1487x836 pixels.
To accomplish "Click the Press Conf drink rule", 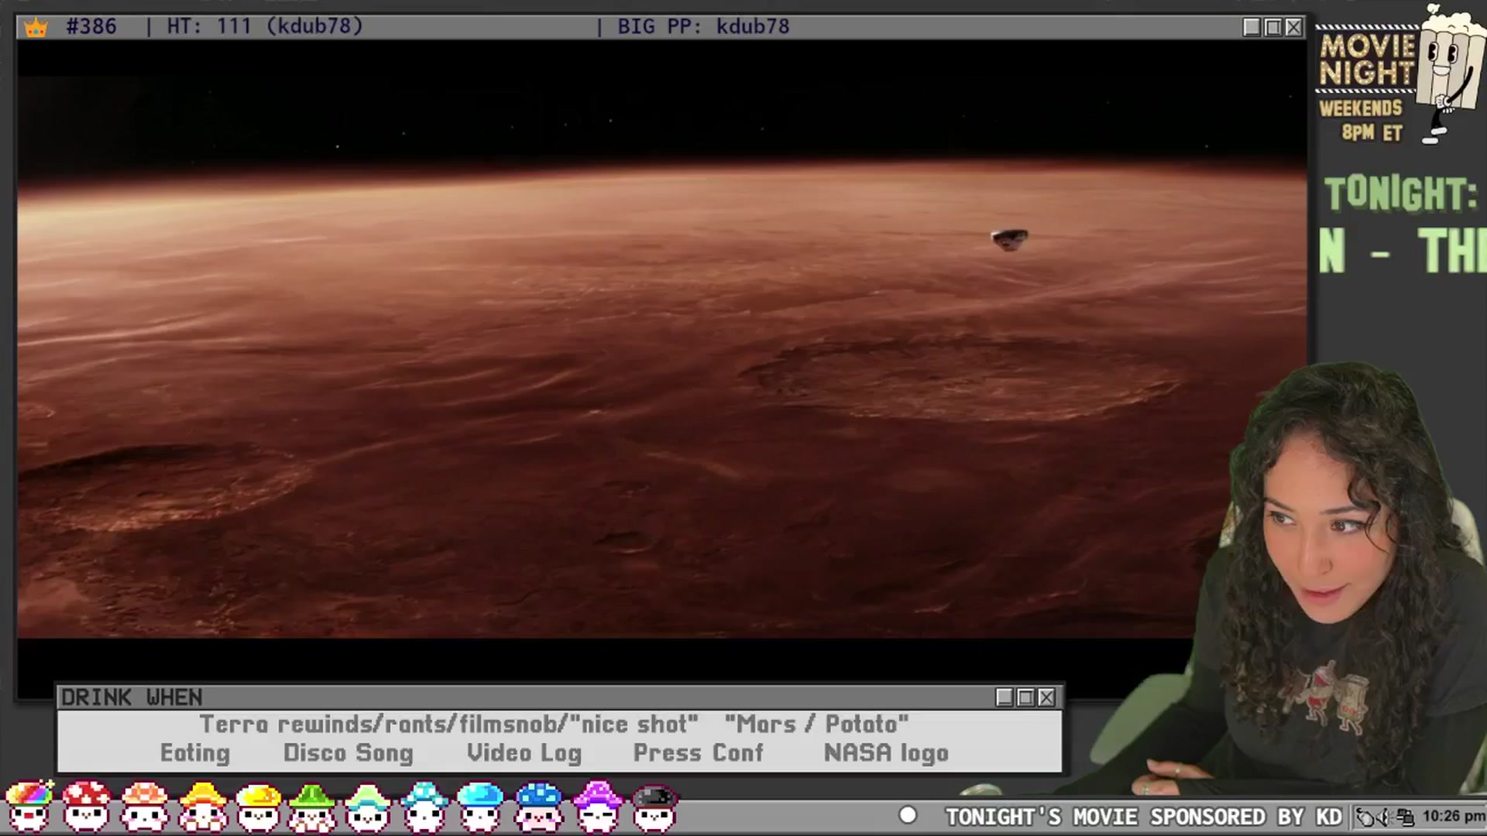I will [x=699, y=753].
